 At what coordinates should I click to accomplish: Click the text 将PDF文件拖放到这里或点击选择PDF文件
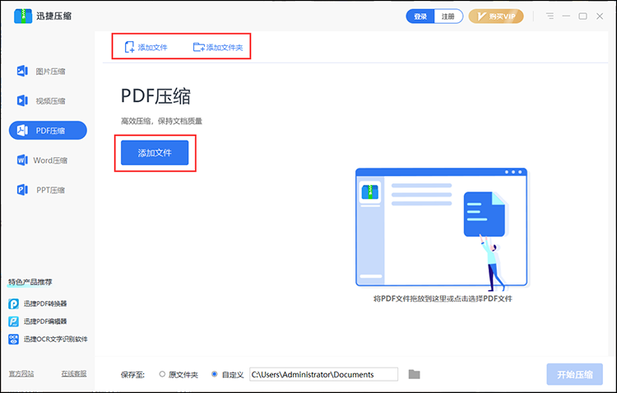click(x=443, y=298)
